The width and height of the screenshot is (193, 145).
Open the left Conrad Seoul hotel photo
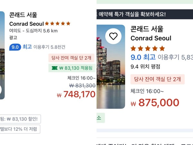tap(2, 55)
